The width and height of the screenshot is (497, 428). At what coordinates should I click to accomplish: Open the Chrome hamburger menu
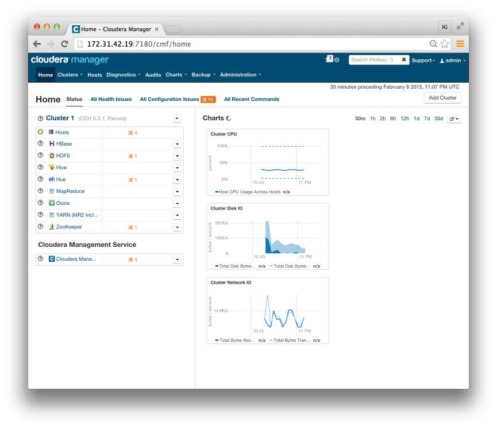(x=460, y=44)
